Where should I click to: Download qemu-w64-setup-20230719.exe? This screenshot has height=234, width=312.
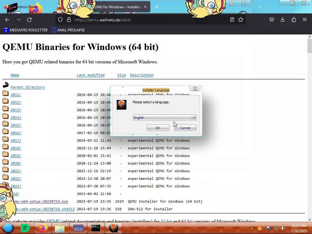[x=41, y=201]
